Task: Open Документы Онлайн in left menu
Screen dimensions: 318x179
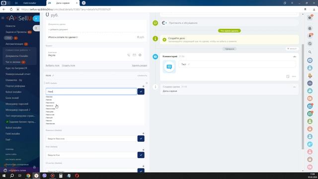Action: 16,56
